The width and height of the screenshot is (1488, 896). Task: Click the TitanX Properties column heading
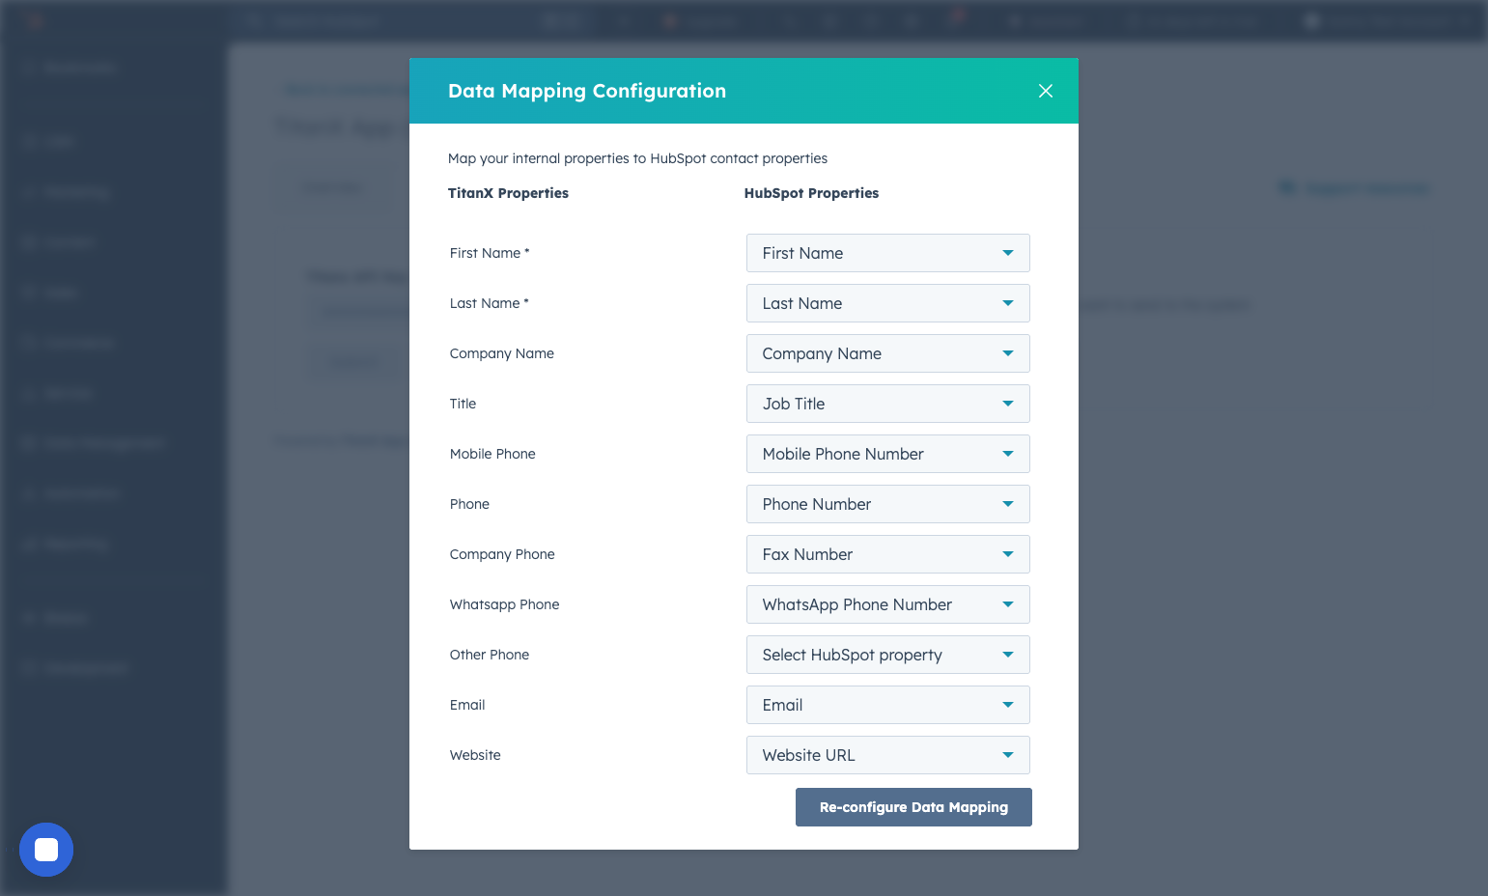click(x=508, y=193)
